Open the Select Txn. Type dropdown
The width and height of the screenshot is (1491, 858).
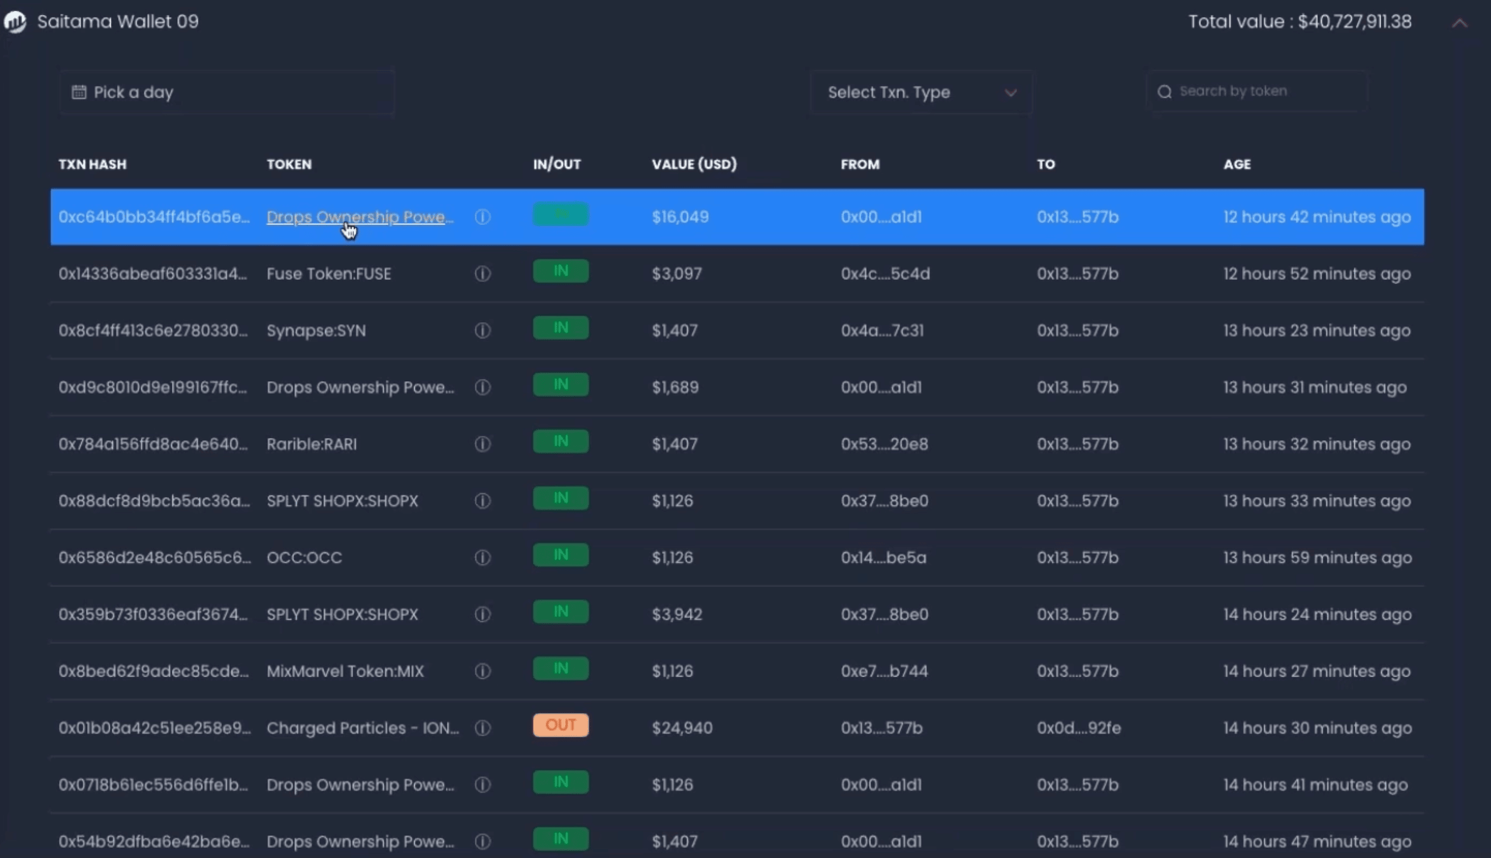[x=922, y=92]
